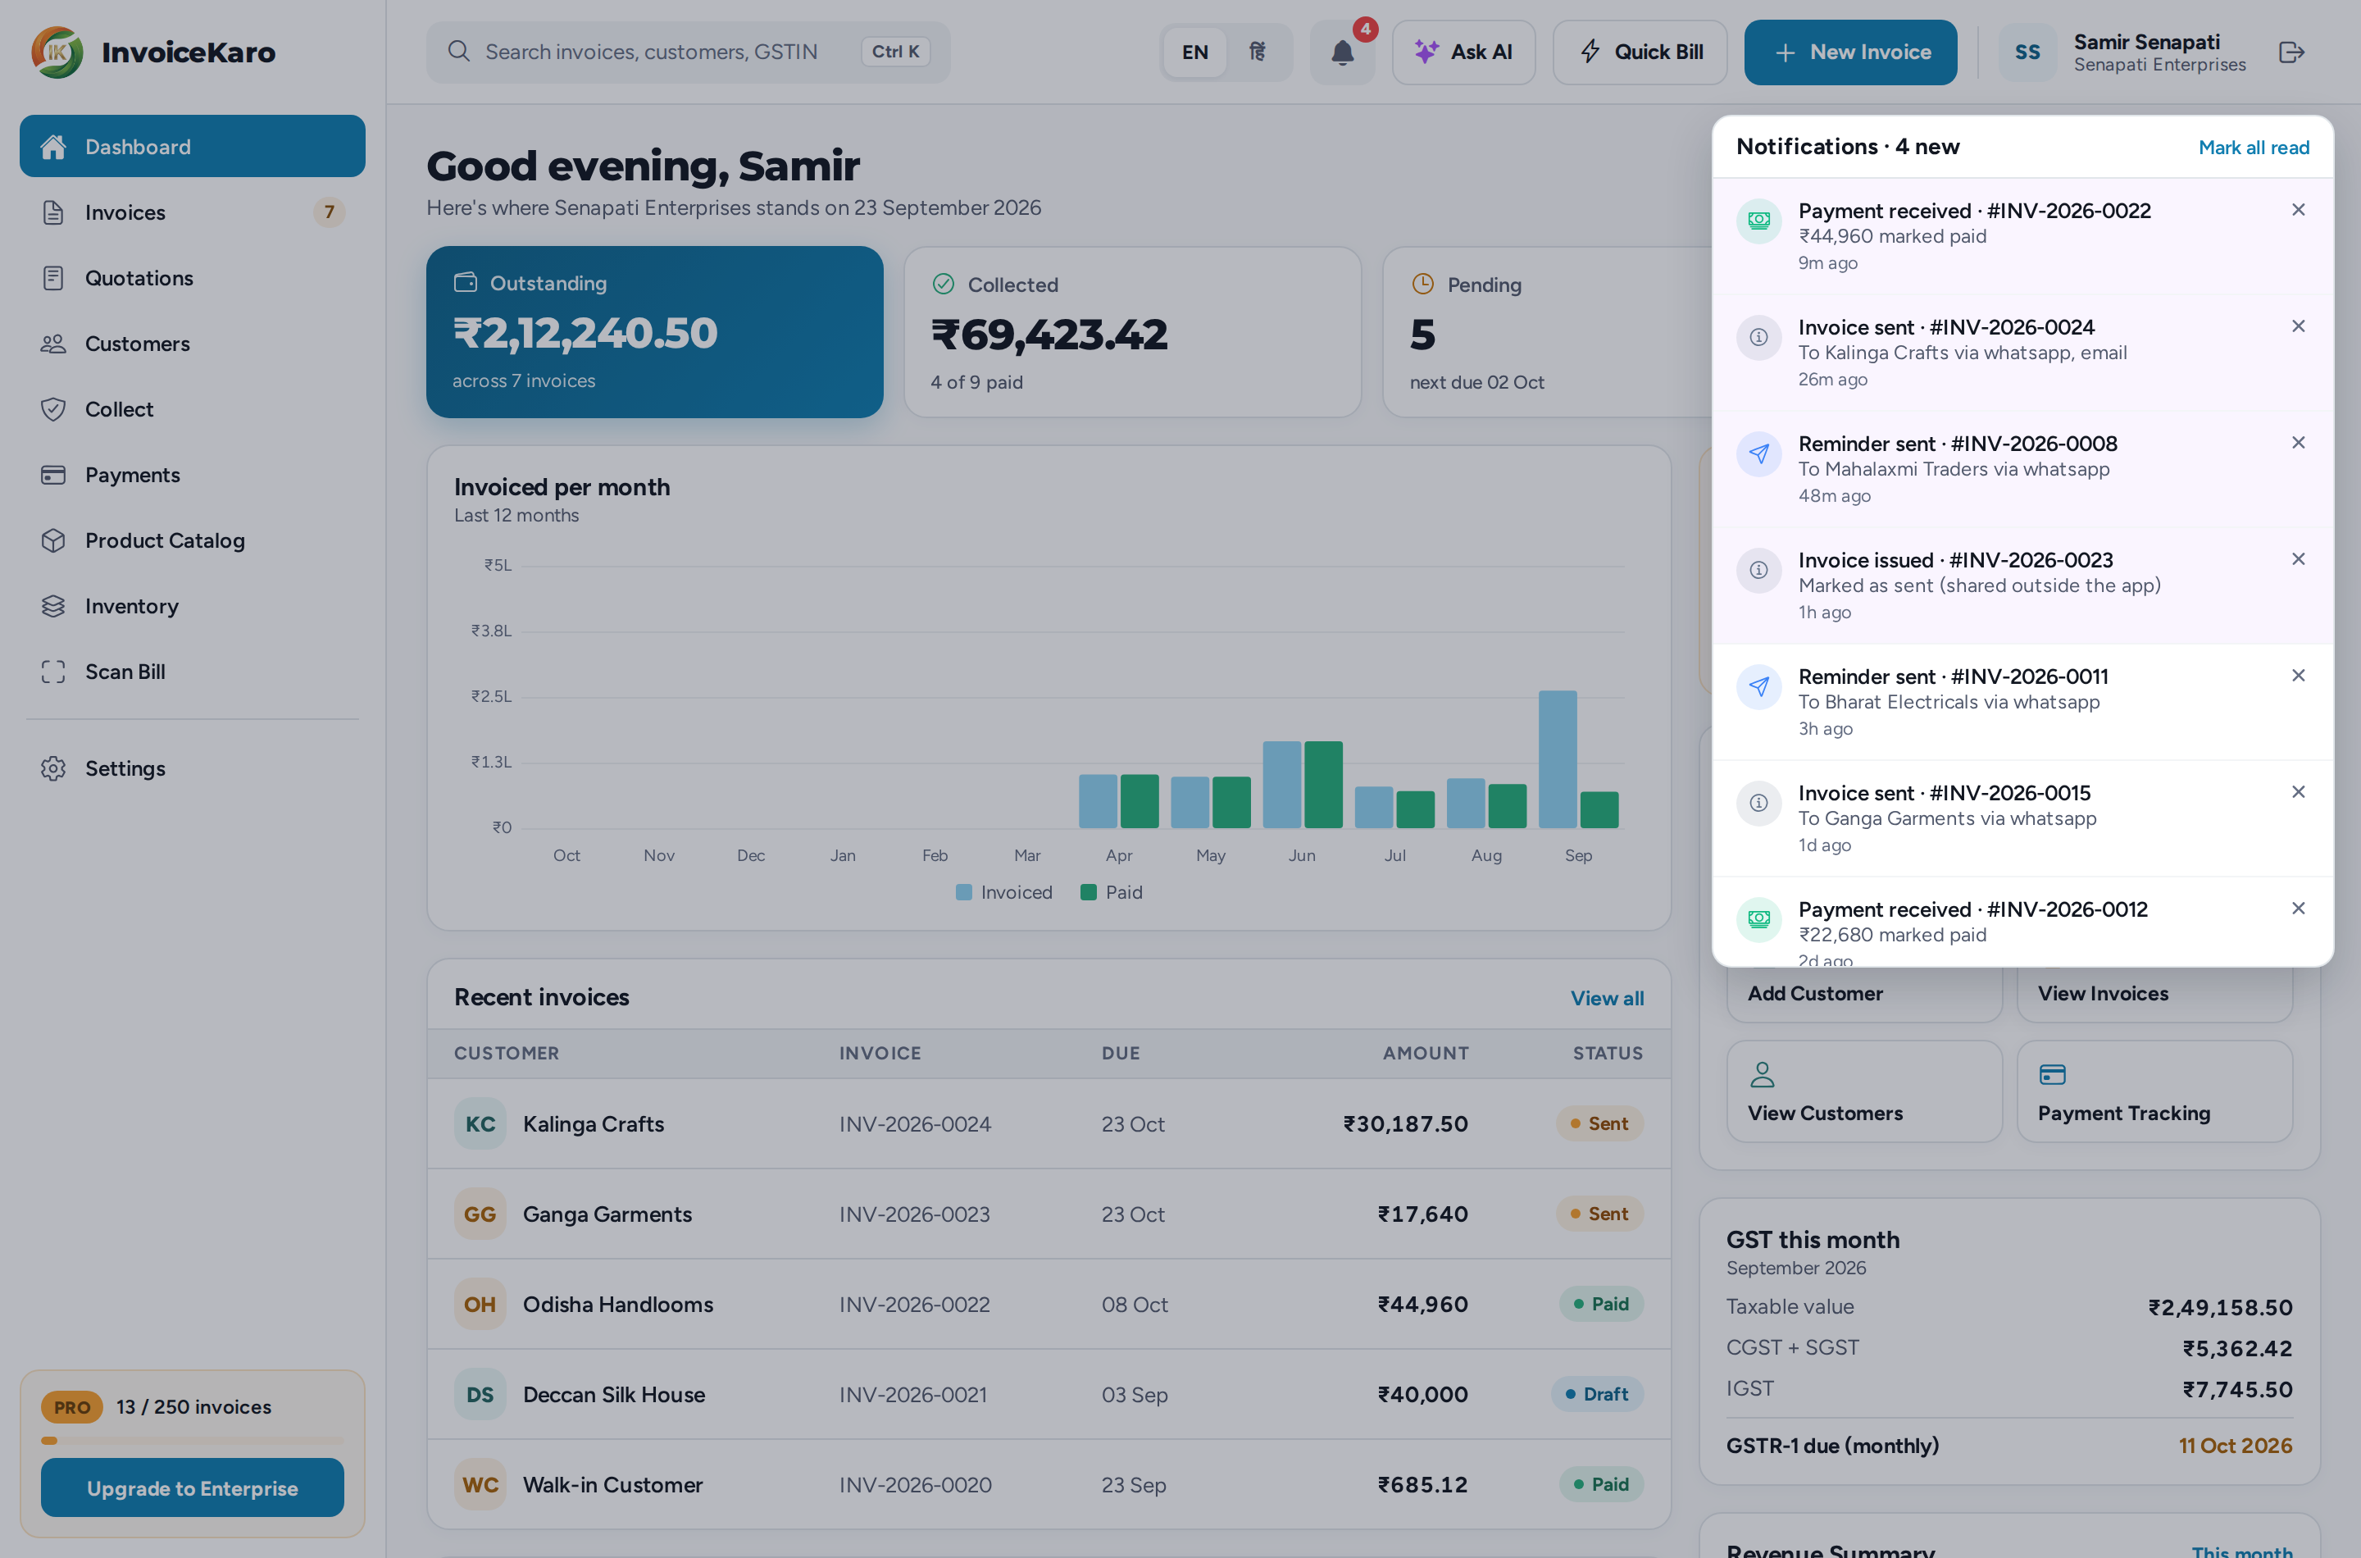2361x1558 pixels.
Task: Dismiss Invoice sent INV-2026-0015 notification
Action: point(2297,791)
